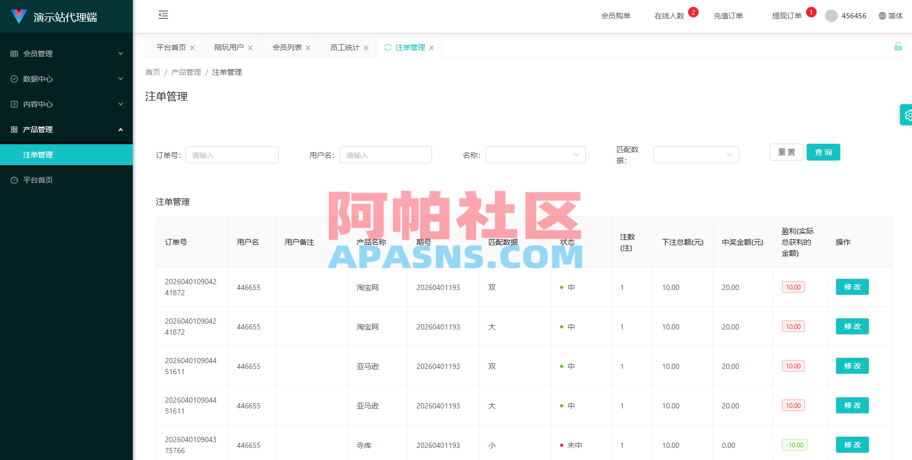This screenshot has width=912, height=460.
Task: Open 提现订单 with badge 1
Action: click(x=787, y=16)
